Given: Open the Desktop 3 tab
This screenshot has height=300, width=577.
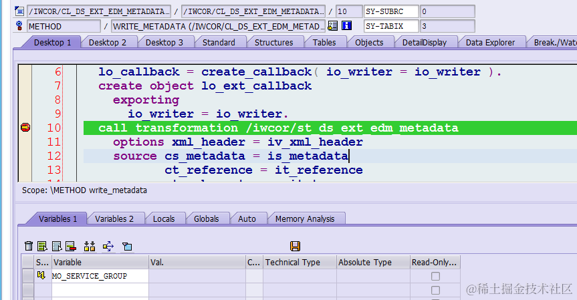Looking at the screenshot, I should tap(164, 42).
